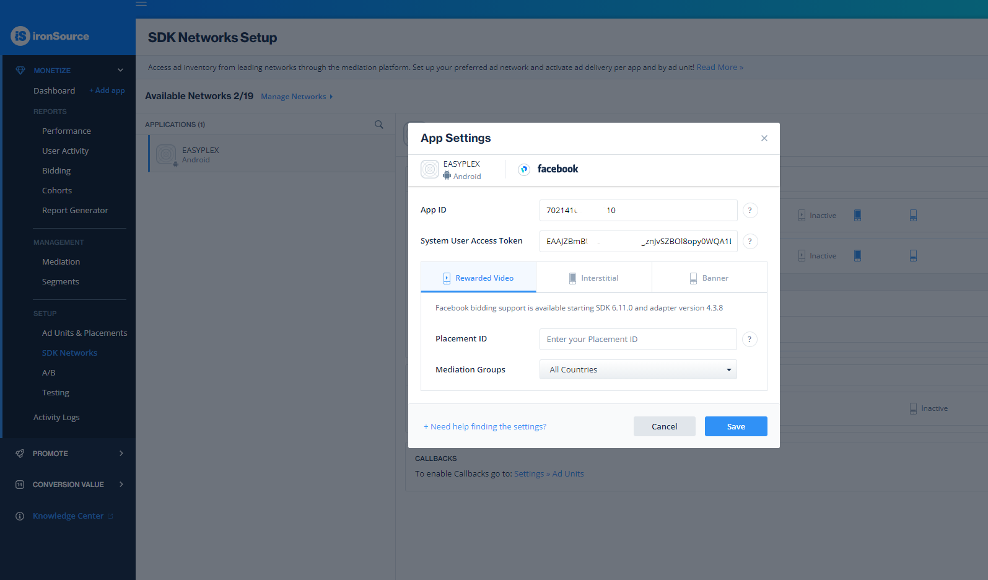Click the Rewarded Video tab icon
Image resolution: width=988 pixels, height=580 pixels.
pyautogui.click(x=447, y=278)
